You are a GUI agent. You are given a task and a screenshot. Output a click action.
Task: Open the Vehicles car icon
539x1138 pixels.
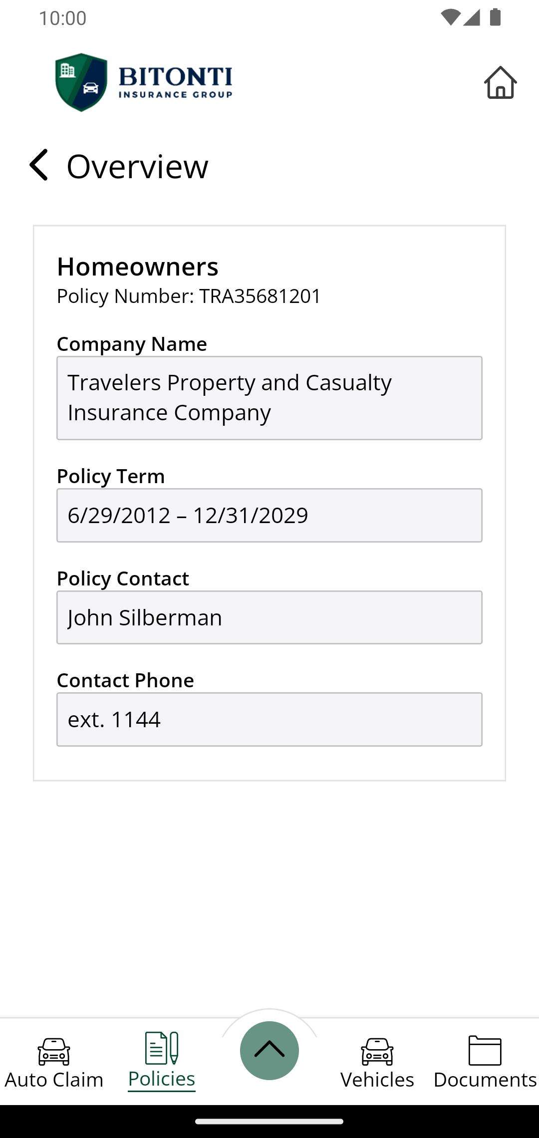[377, 1051]
